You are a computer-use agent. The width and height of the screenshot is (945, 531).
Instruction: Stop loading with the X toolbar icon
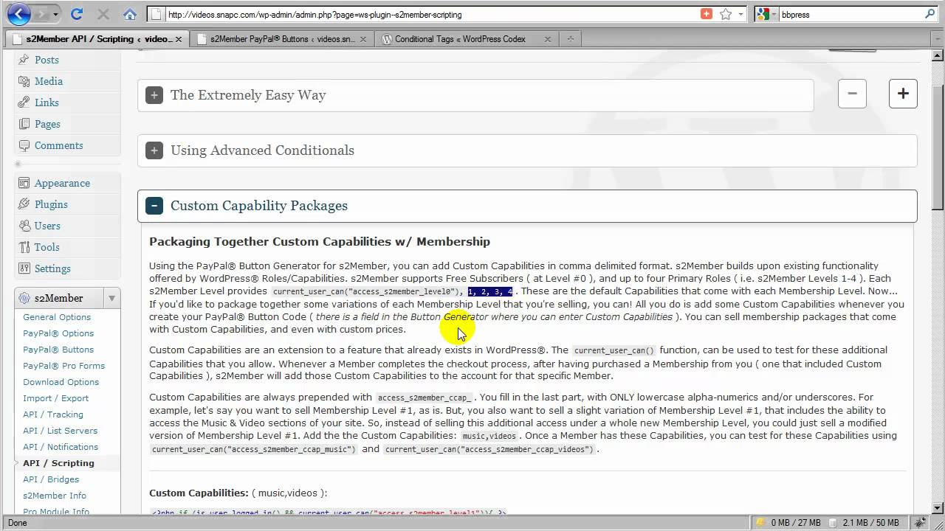103,14
